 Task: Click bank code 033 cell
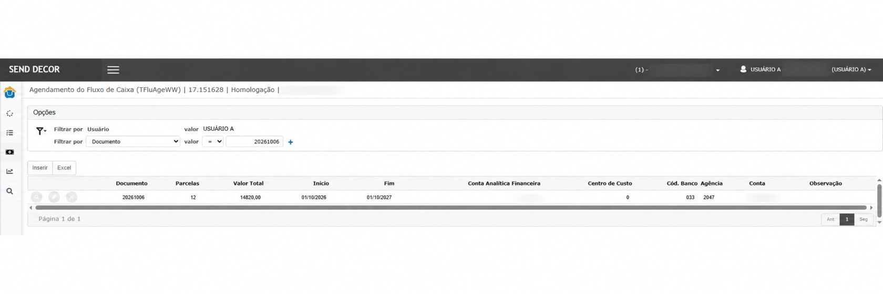[x=690, y=197]
